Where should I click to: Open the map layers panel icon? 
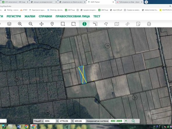pyautogui.click(x=9, y=24)
